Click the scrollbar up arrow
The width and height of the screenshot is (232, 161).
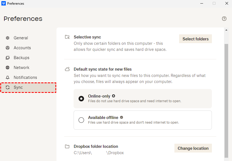226,30
